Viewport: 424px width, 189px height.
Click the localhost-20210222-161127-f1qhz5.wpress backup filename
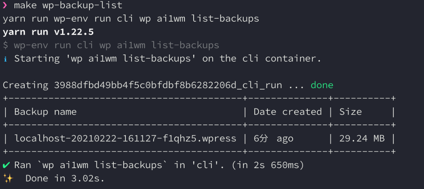(125, 138)
